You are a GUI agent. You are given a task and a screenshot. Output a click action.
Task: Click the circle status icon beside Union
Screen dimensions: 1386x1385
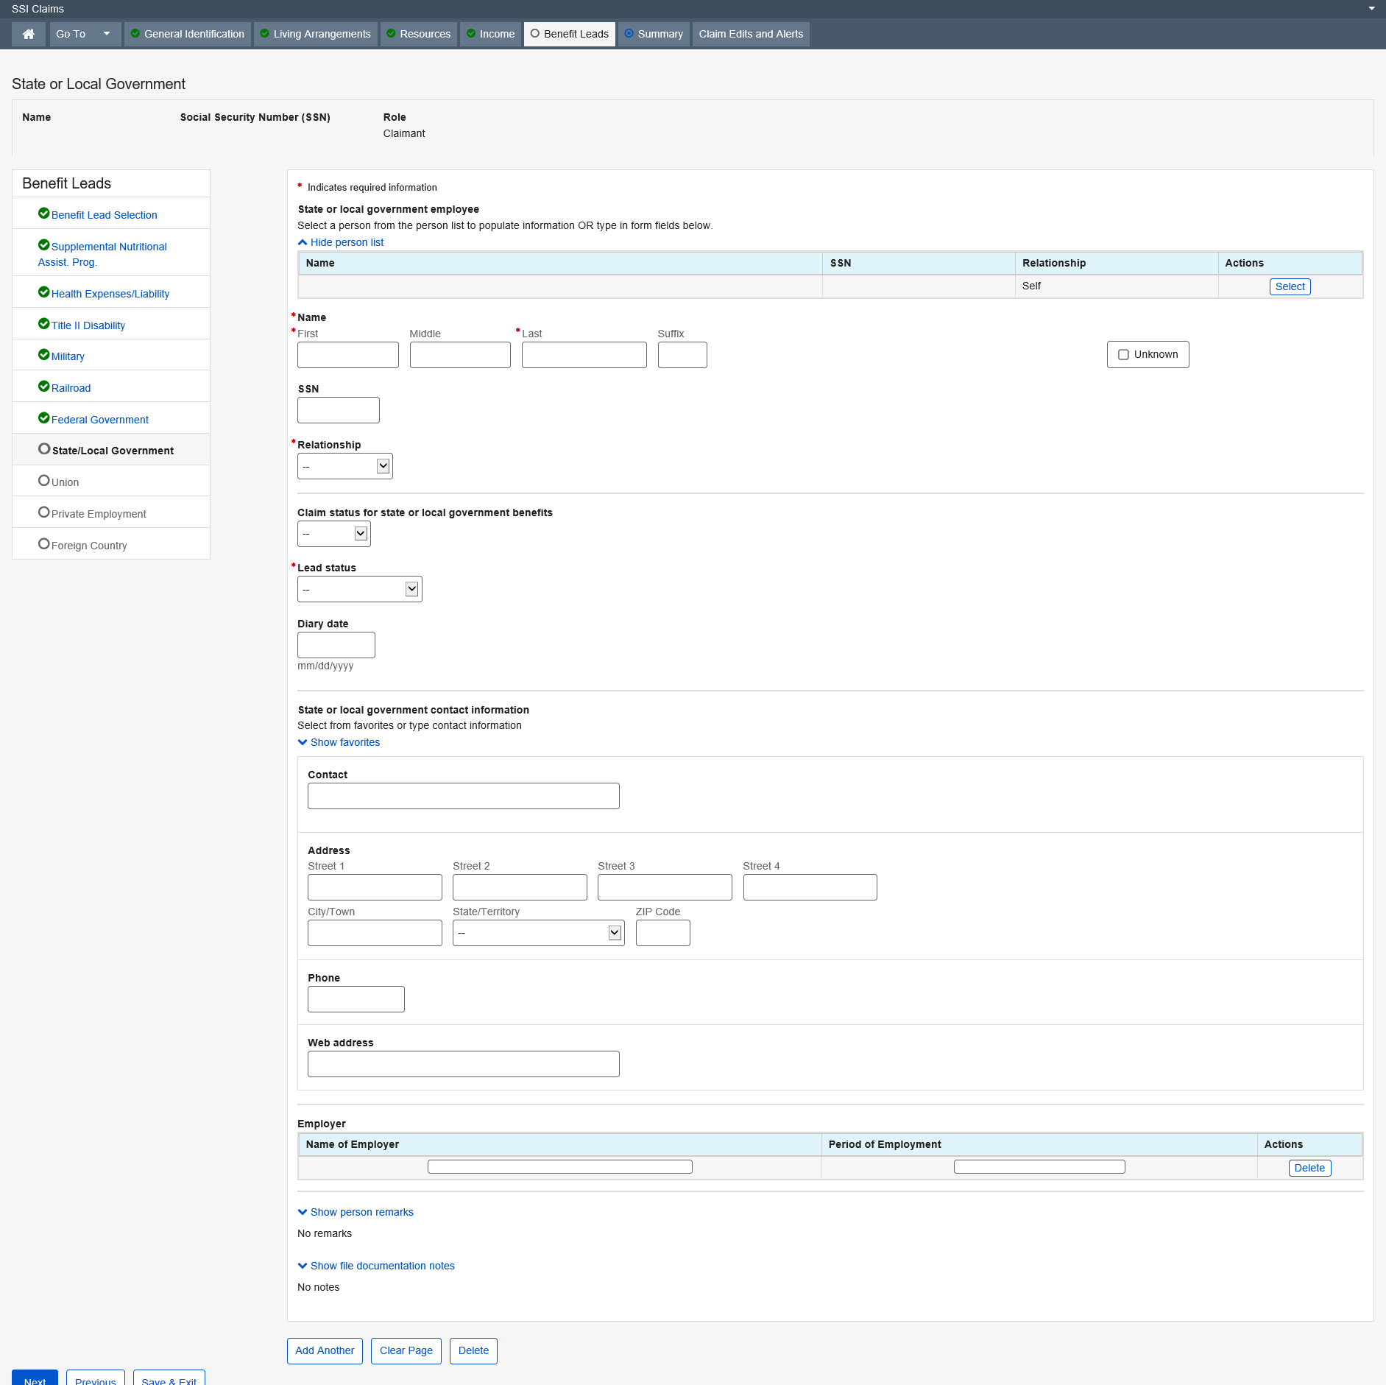click(x=43, y=481)
